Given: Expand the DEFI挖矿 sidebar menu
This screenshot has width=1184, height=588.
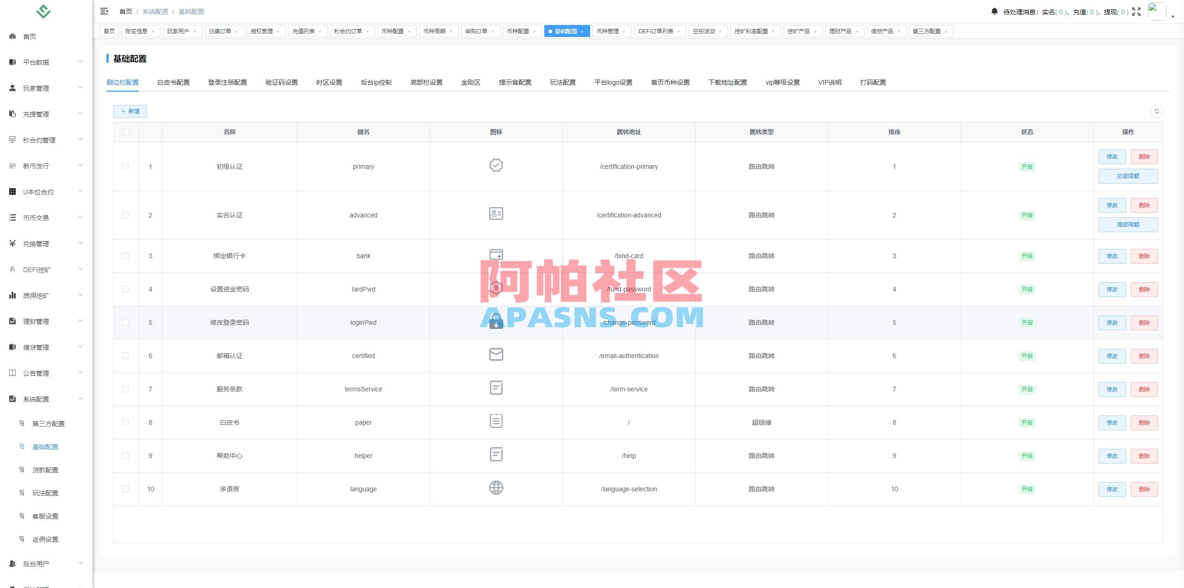Looking at the screenshot, I should point(46,269).
